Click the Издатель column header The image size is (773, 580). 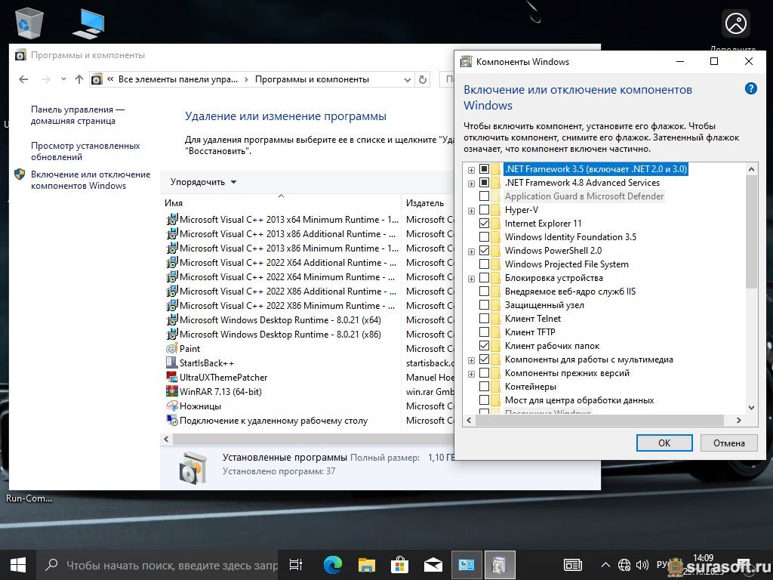(425, 203)
